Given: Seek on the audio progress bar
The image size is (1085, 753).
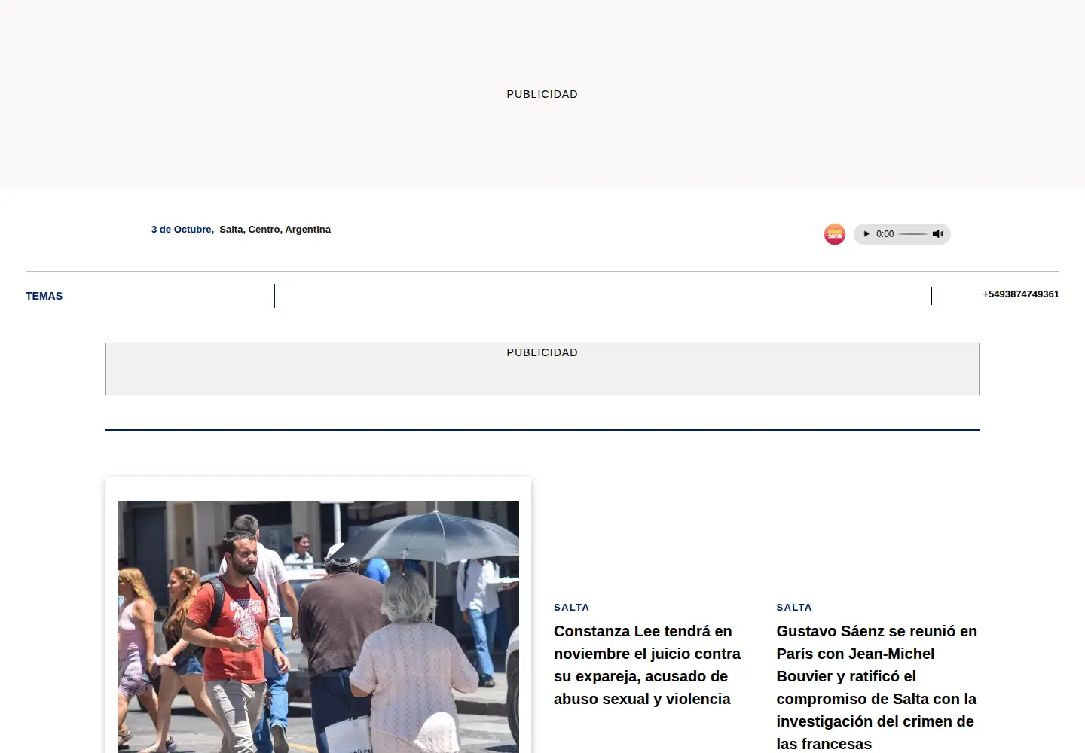Looking at the screenshot, I should point(913,234).
